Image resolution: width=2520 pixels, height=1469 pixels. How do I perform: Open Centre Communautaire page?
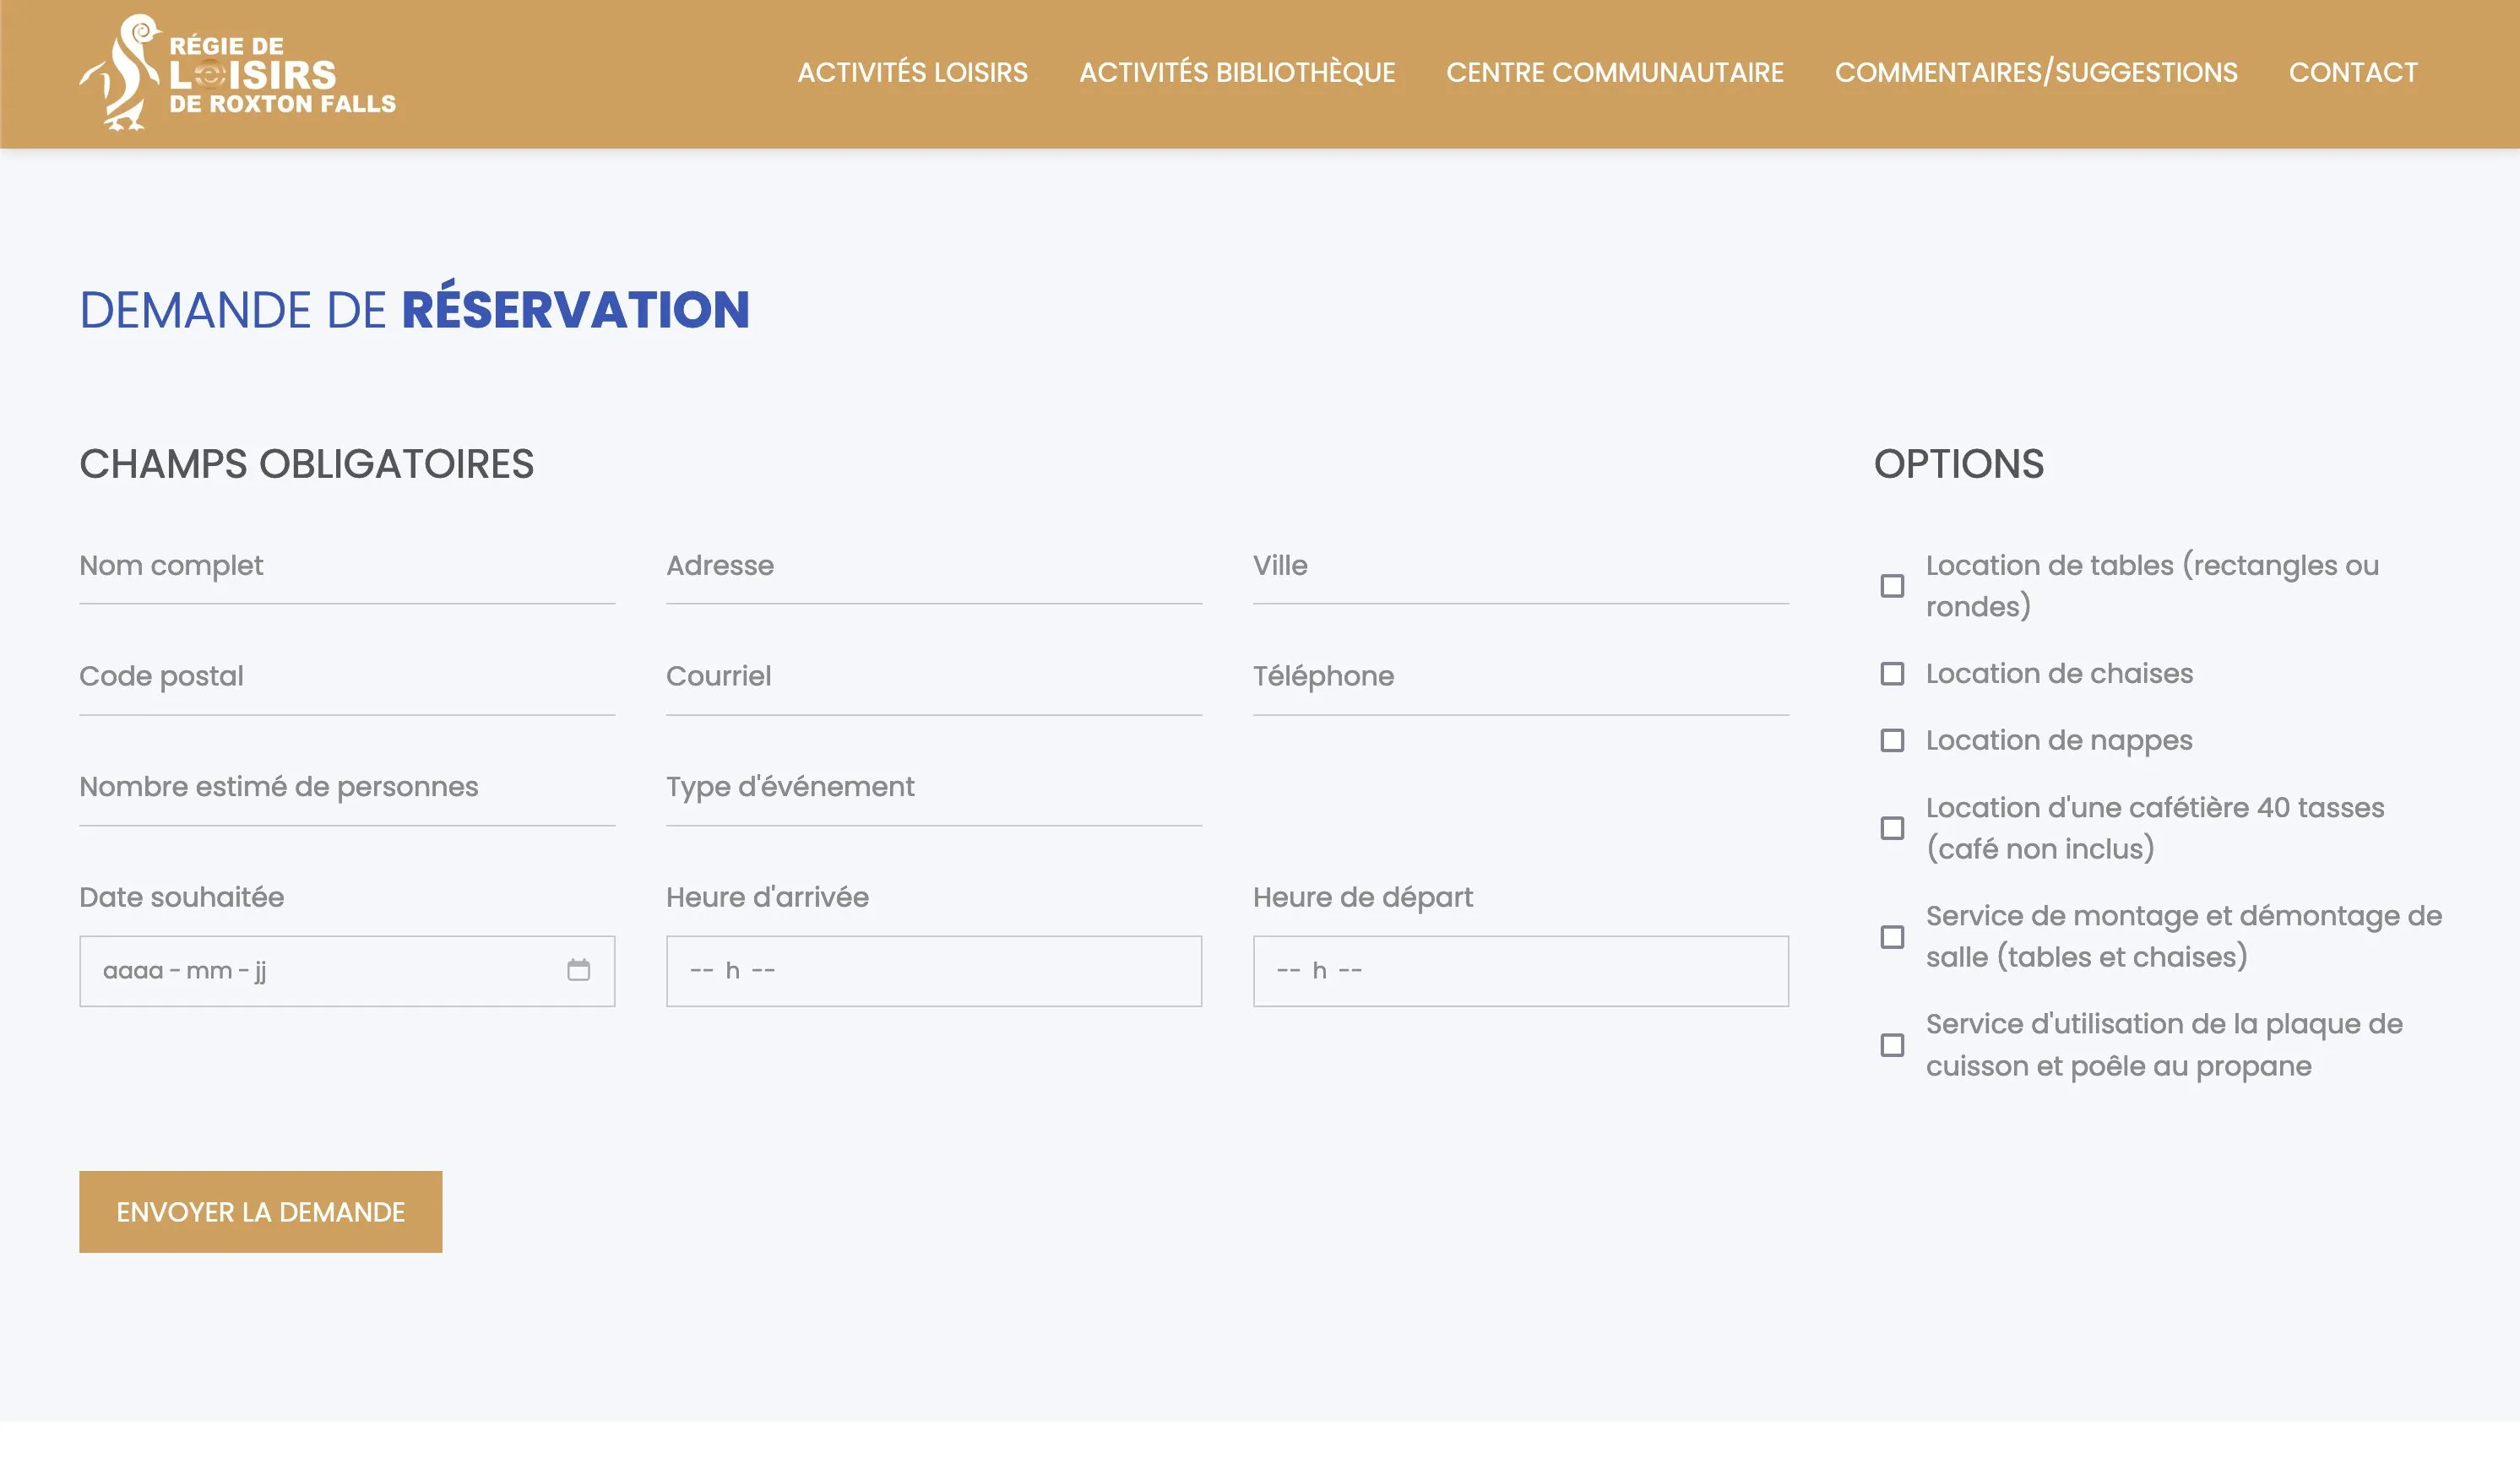(1614, 73)
